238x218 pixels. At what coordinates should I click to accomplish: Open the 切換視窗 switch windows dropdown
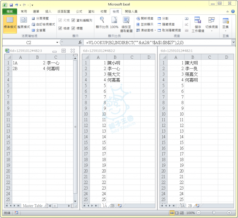point(212,24)
